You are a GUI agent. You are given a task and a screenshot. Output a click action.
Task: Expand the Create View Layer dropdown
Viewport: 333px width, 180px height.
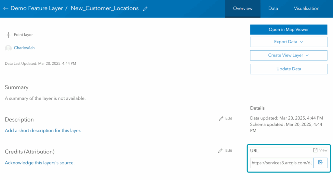289,56
